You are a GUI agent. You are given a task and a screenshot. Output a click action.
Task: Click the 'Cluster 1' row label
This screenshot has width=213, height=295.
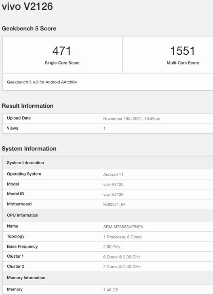pos(15,256)
